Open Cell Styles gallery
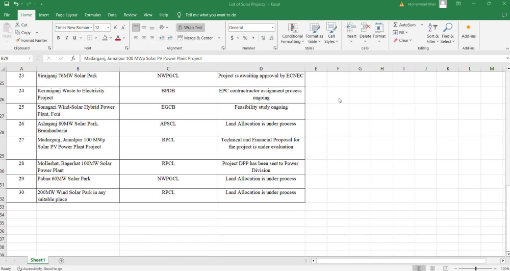 [x=331, y=33]
